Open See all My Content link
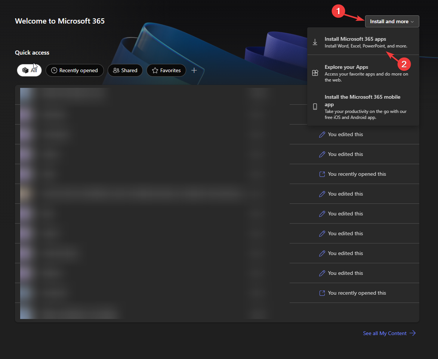This screenshot has height=359, width=438. (x=389, y=333)
